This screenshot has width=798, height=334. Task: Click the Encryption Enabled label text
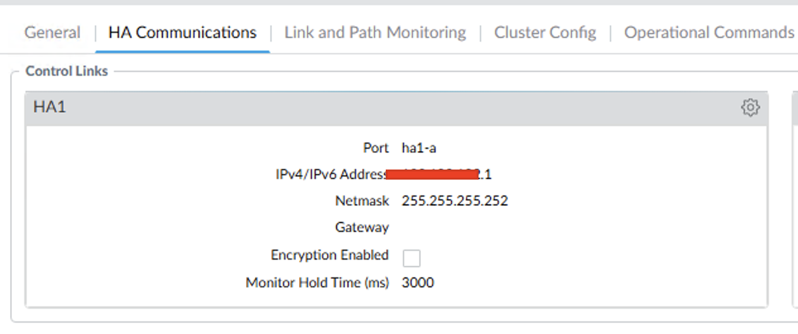click(330, 255)
